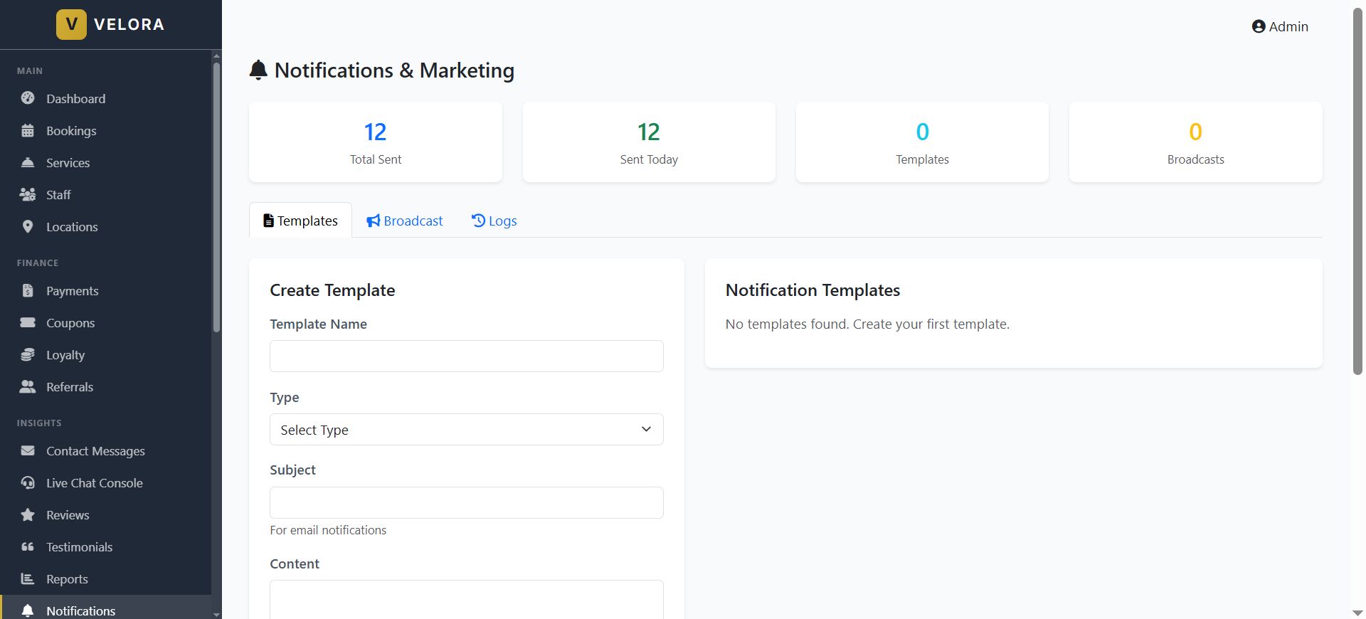This screenshot has width=1366, height=619.
Task: Click the Locations map pin icon
Action: (x=28, y=227)
